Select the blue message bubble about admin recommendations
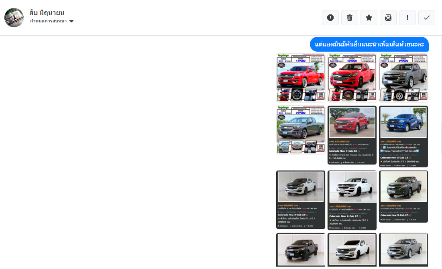 point(369,44)
